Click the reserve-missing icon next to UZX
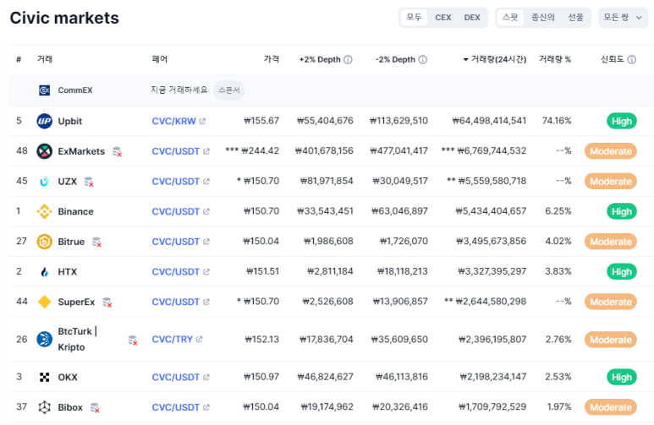 tap(89, 182)
